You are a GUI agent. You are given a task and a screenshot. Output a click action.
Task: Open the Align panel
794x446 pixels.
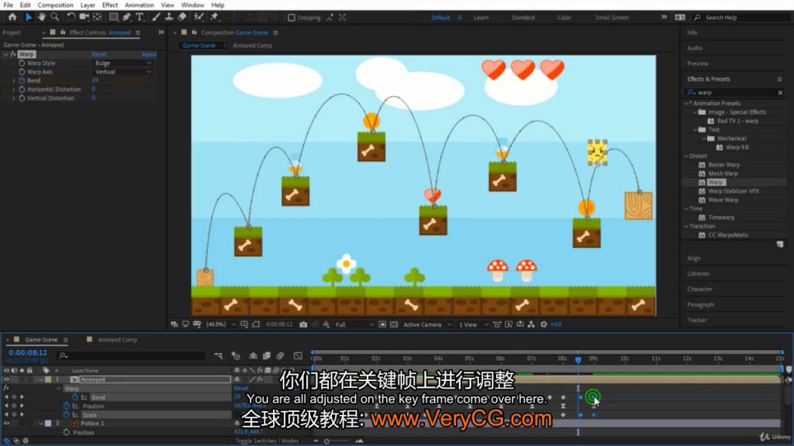pos(694,259)
